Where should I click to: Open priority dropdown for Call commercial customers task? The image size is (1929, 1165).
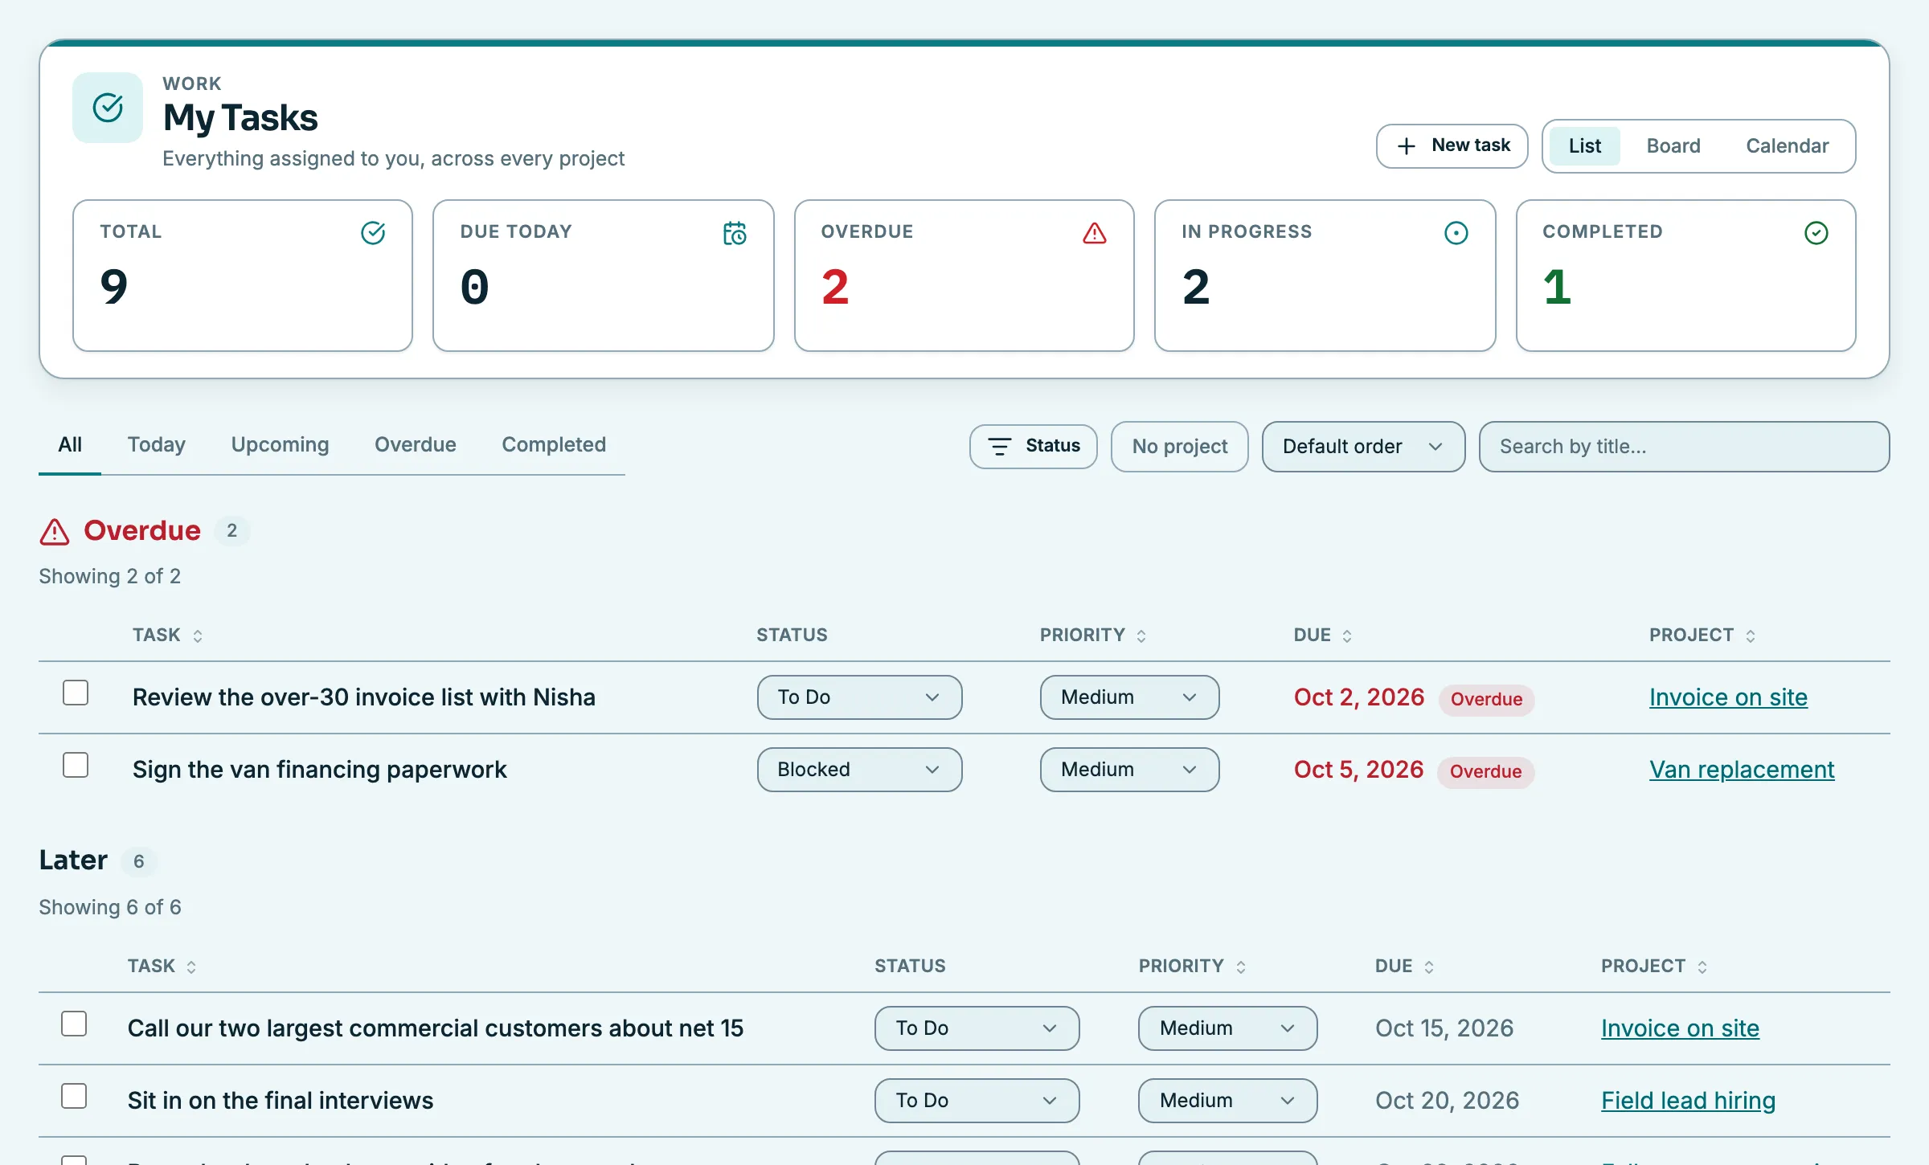(x=1227, y=1028)
